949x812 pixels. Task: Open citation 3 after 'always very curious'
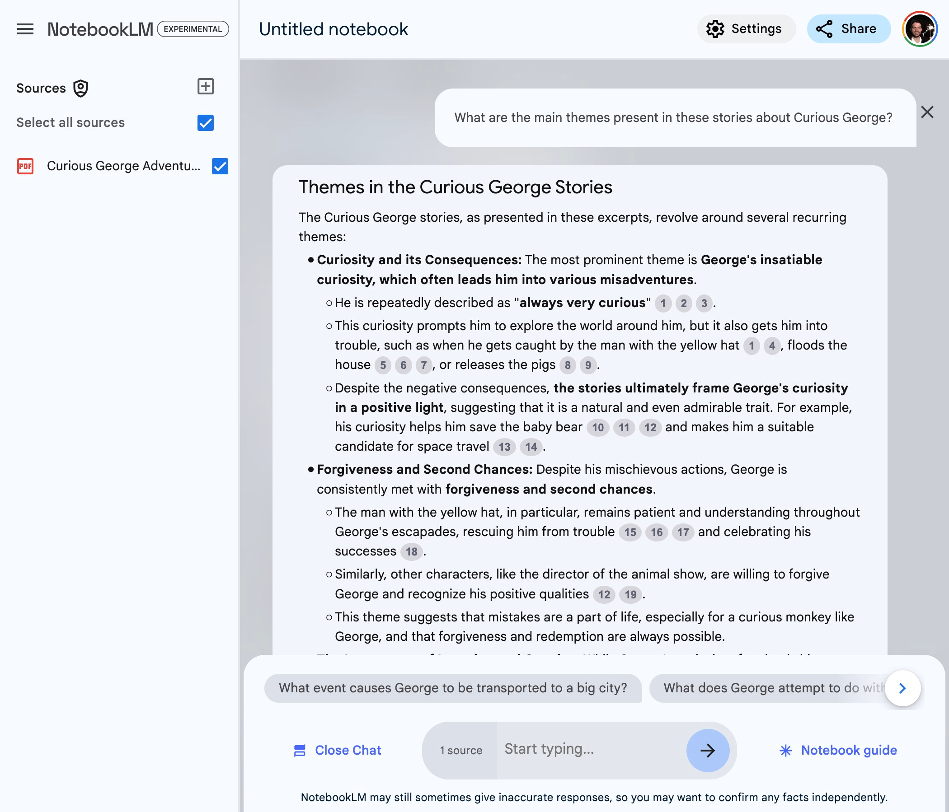click(704, 303)
